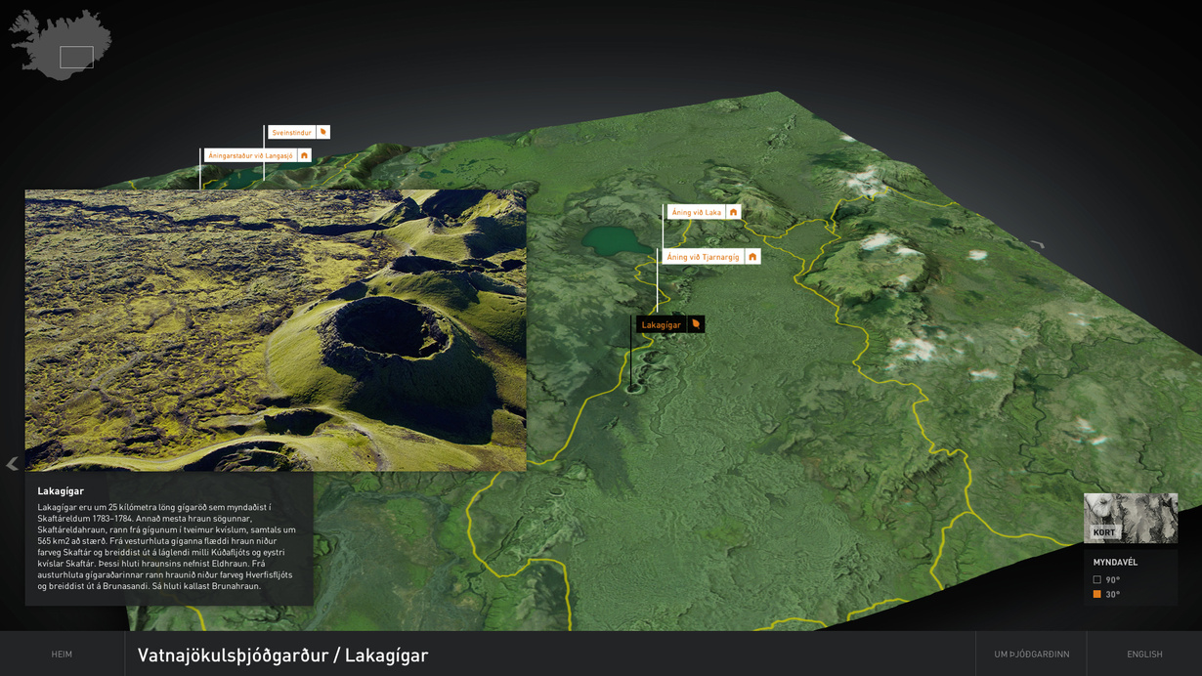
Task: Open the Iceland overview minimap
Action: pos(61,45)
